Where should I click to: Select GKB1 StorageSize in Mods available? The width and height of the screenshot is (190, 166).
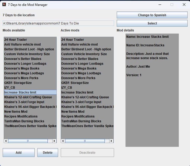[x=30, y=83]
